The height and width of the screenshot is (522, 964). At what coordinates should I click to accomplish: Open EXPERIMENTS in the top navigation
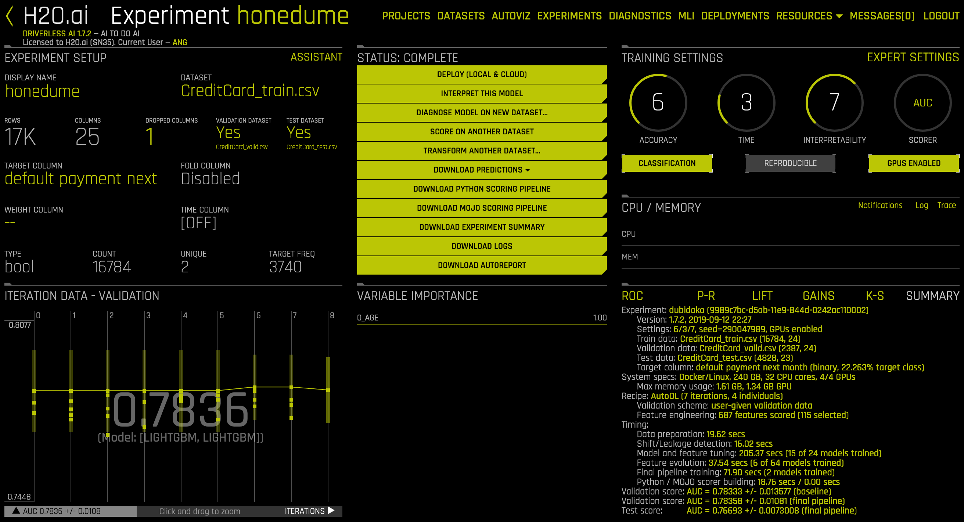(x=569, y=16)
